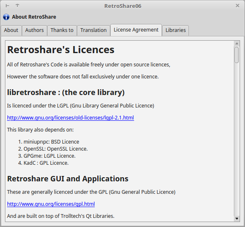Viewport: 245px width, 227px height.
Task: Open the gnu.org gpl.html link
Action: pyautogui.click(x=51, y=204)
